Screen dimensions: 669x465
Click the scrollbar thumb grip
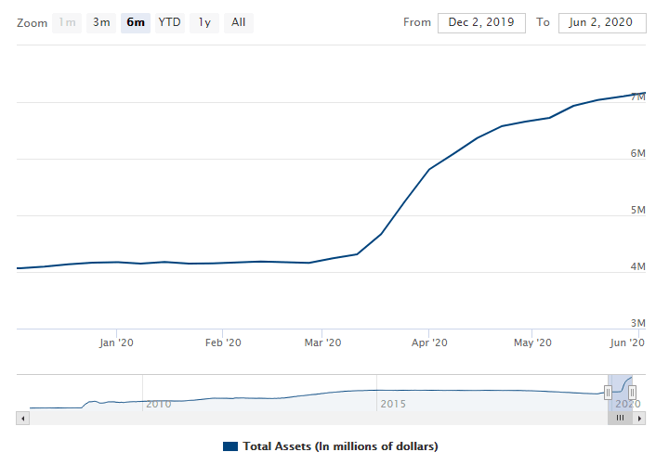620,420
